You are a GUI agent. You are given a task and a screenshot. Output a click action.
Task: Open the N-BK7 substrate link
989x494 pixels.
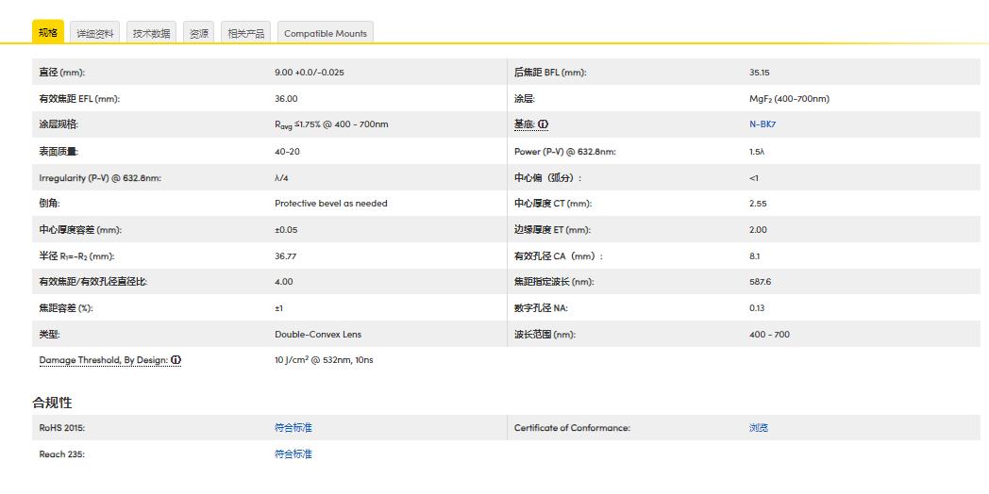click(763, 124)
